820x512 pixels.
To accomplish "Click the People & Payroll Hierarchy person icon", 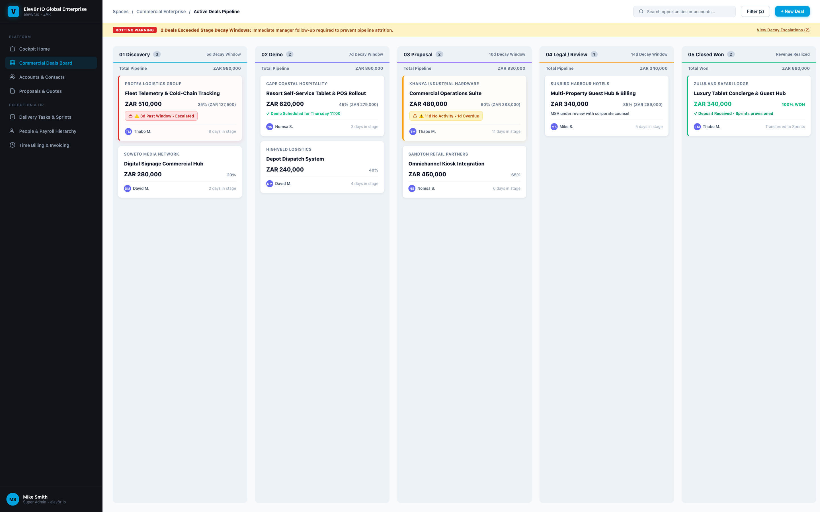I will [13, 131].
